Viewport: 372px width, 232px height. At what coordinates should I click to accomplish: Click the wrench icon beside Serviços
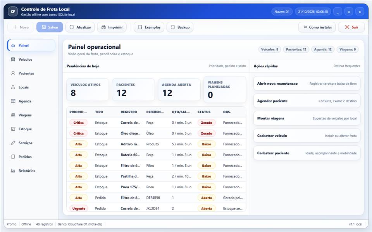pyautogui.click(x=13, y=143)
